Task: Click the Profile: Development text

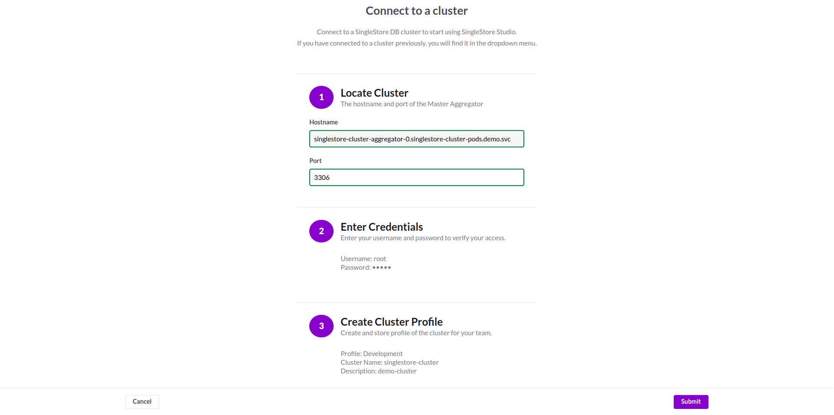Action: pos(371,353)
